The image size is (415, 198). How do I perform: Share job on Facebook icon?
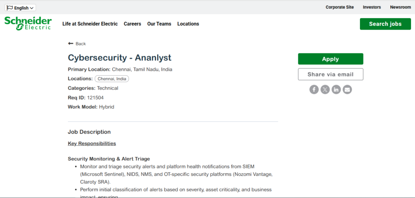(314, 89)
